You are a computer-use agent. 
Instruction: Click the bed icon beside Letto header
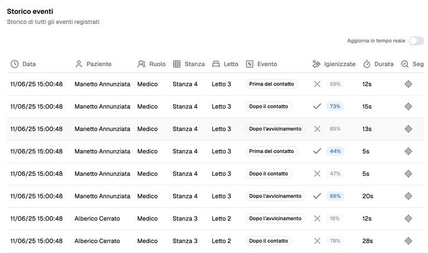(x=216, y=64)
